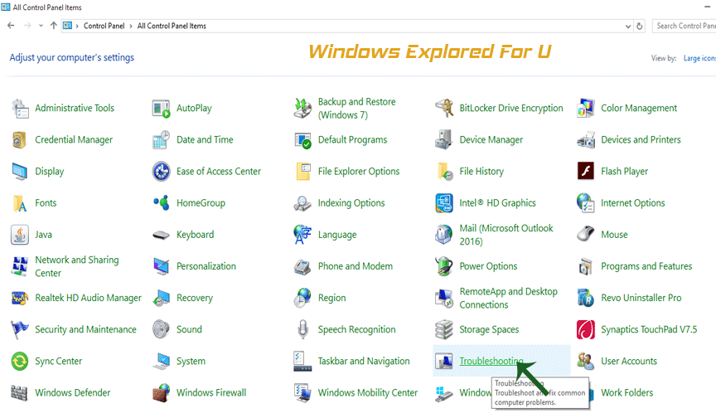The image size is (716, 418).
Task: Go back with the Back arrow
Action: click(x=11, y=26)
